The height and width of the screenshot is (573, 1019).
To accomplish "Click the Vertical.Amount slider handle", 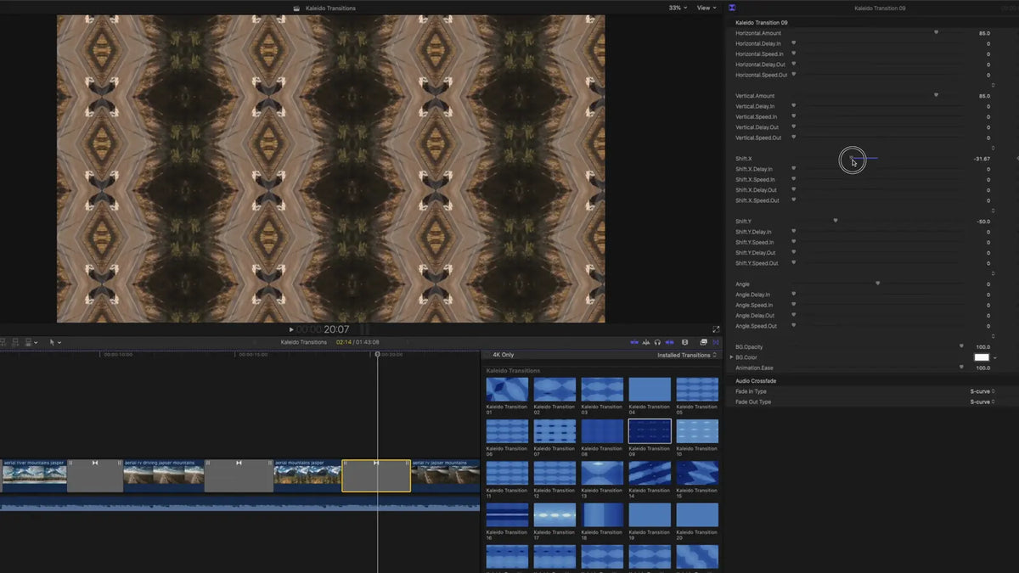I will [x=936, y=96].
